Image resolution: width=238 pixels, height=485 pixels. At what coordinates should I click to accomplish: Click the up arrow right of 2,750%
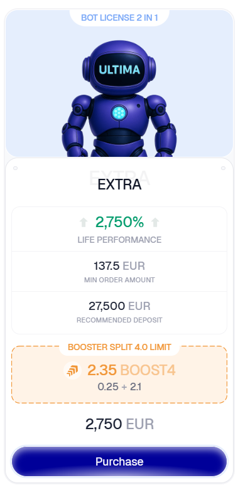pos(155,222)
